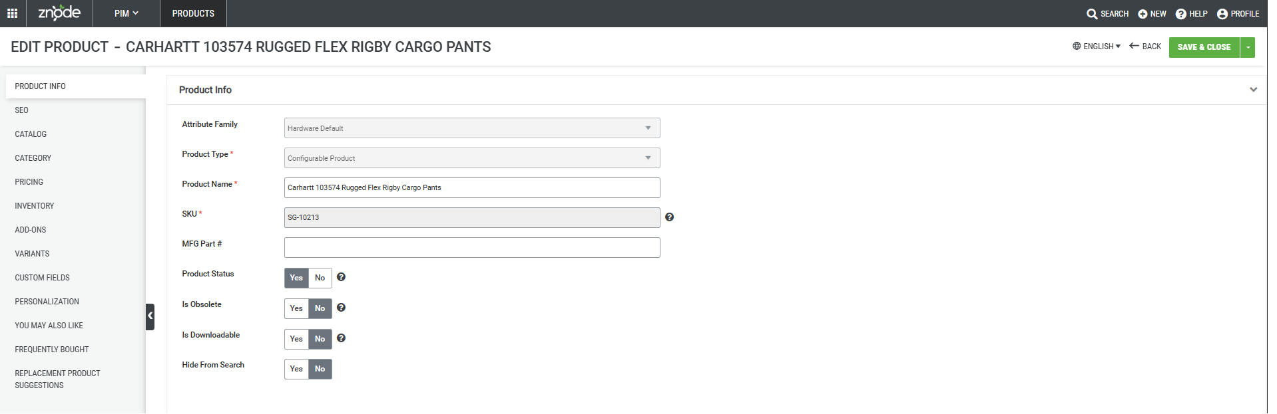
Task: Show help tooltip for Is Downloadable
Action: 341,338
